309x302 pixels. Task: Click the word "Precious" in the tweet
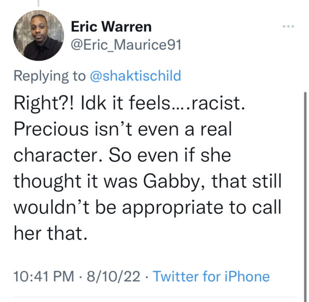pos(51,129)
